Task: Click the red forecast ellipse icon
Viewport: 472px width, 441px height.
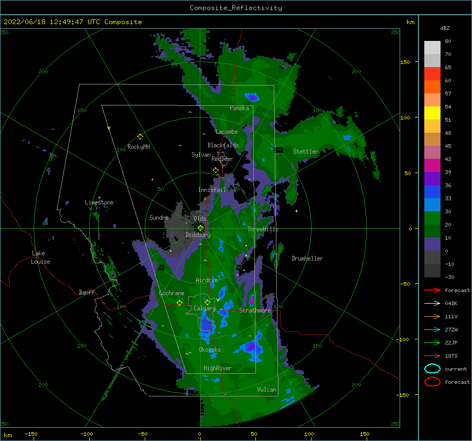Action: pyautogui.click(x=432, y=382)
